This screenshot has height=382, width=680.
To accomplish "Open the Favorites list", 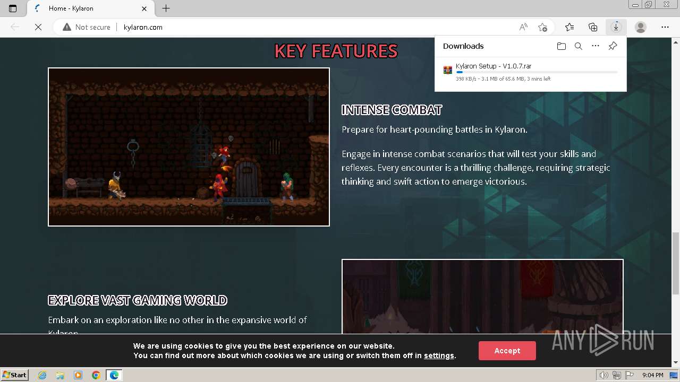I will [569, 27].
